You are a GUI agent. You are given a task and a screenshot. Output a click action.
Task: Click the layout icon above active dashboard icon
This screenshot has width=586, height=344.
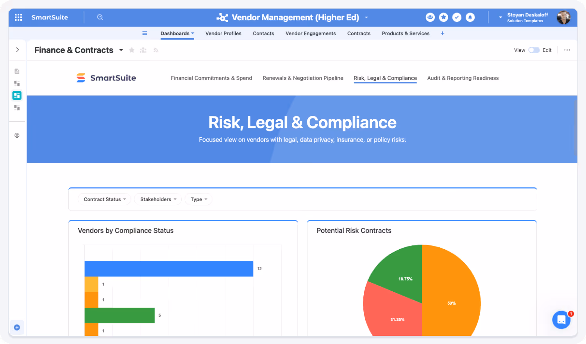pyautogui.click(x=17, y=83)
